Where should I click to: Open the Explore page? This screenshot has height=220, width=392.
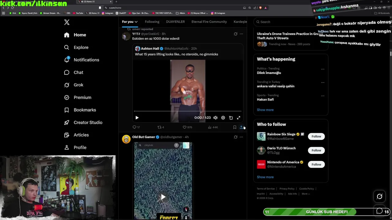point(76,47)
